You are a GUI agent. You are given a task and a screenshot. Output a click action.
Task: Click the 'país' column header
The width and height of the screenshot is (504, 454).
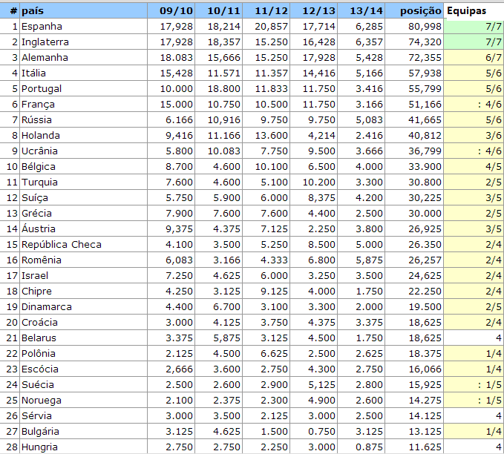(x=83, y=11)
